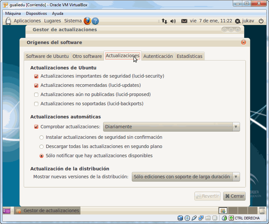Click the show desktop icon bottom-left
The image size is (269, 224).
6,211
